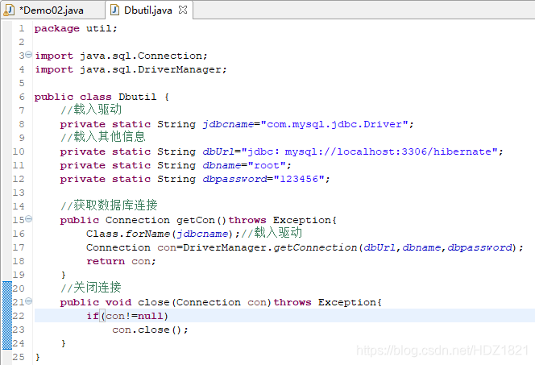The height and width of the screenshot is (365, 535).
Task: Click the 'dbpassword' field declaration on line 12
Action: click(x=234, y=179)
